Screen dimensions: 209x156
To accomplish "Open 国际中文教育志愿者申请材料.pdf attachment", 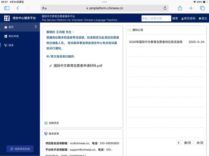I will tap(78, 66).
